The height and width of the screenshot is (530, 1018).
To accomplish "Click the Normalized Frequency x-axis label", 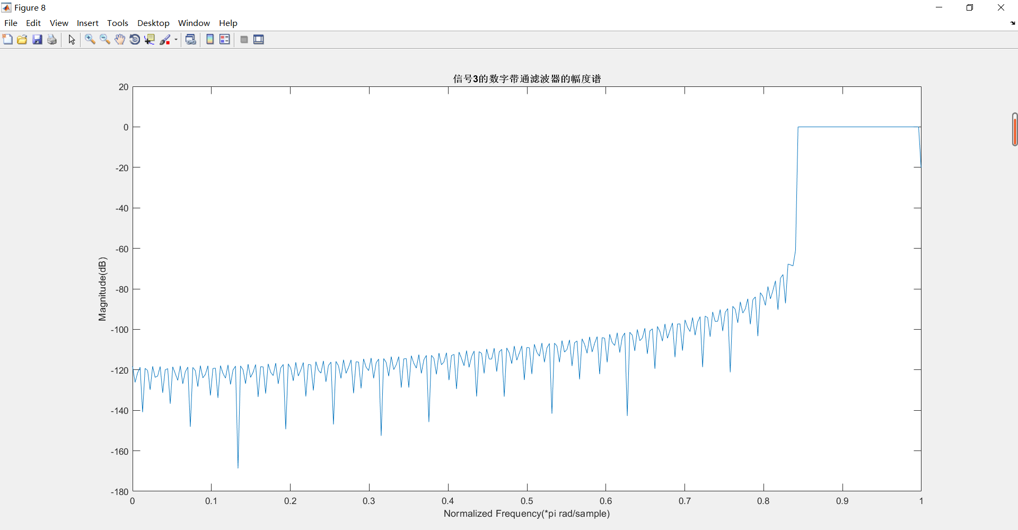I will 526,514.
